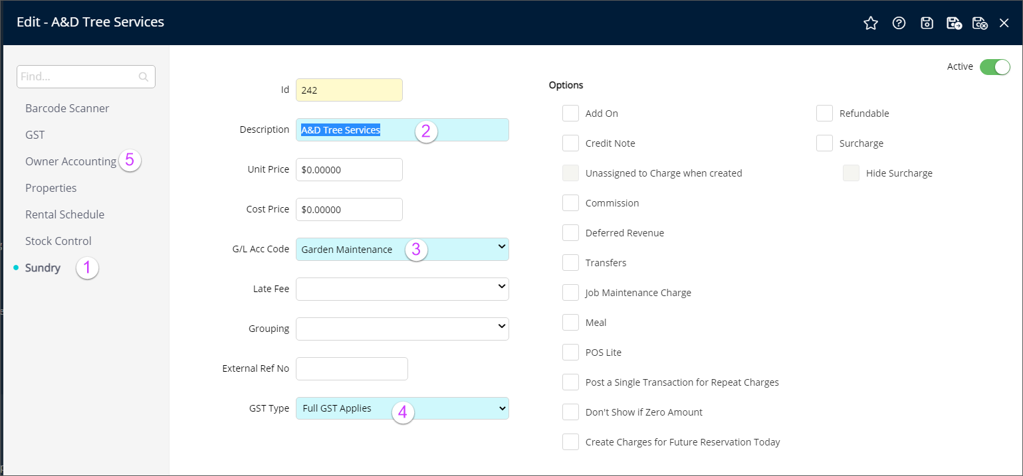Click the Save disk icon

tap(927, 23)
